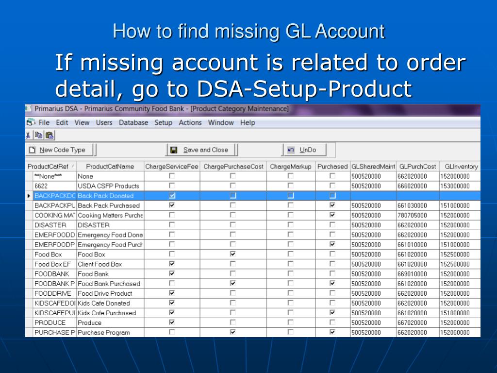Toggle Purchased for Kids Cafe Purchased
Viewport: 497px width, 373px height.
332,313
